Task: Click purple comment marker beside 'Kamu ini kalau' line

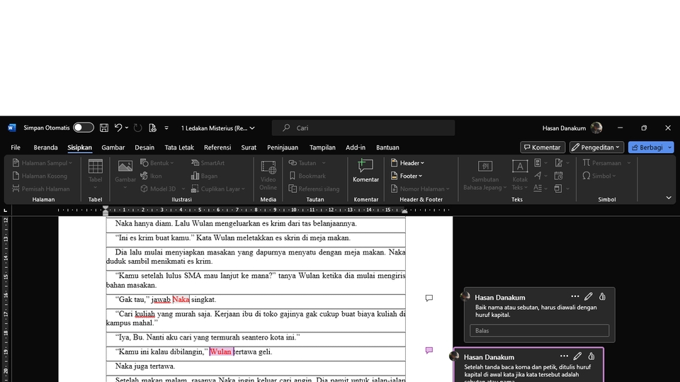Action: coord(429,350)
